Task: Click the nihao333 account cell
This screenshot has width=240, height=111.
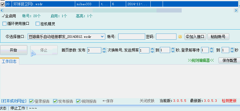Action: click(87, 4)
